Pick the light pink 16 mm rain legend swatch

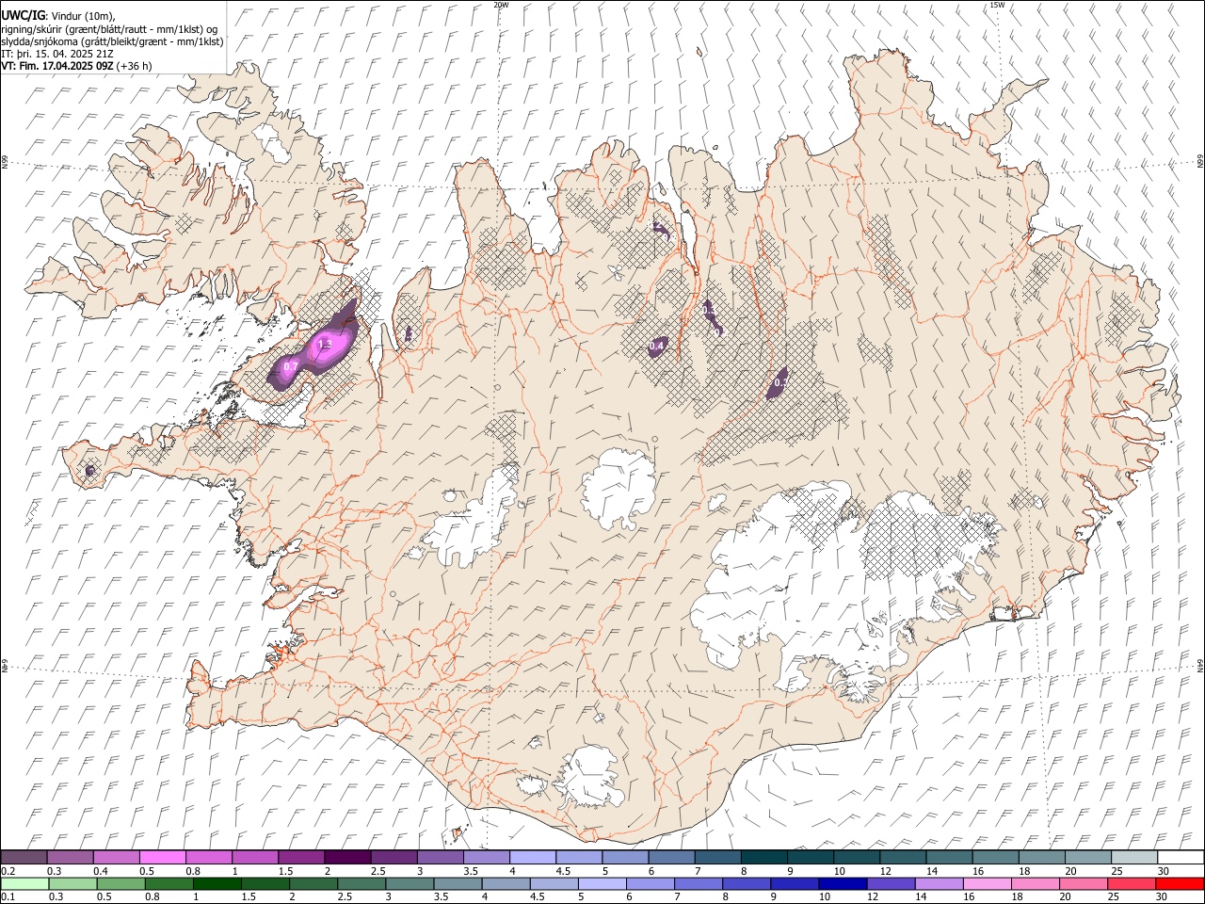click(x=987, y=884)
